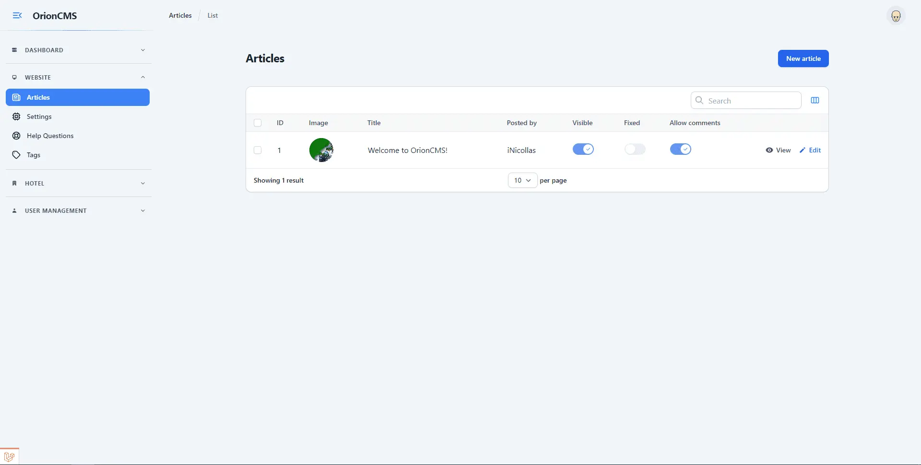Click the Articles newspaper icon in sidebar
This screenshot has width=921, height=465.
click(16, 97)
